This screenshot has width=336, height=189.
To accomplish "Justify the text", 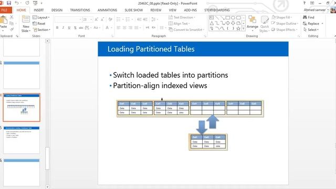I will pyautogui.click(x=136, y=28).
